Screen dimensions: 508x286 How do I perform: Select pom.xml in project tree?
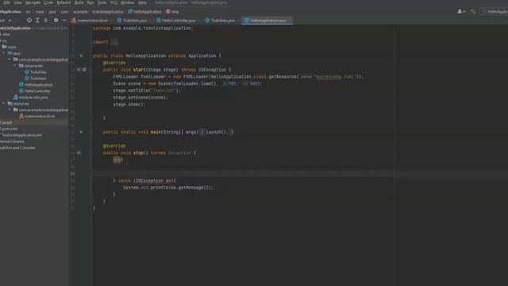[9, 129]
